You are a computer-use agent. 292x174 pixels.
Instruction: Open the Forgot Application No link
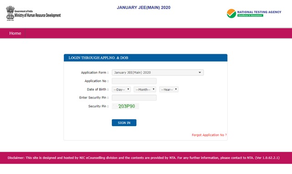209,135
